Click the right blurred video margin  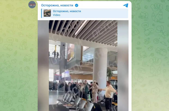tap(123, 66)
